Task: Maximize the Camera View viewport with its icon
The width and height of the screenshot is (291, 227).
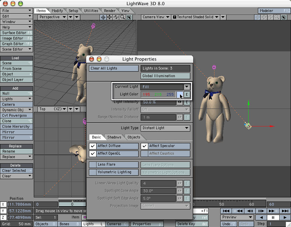Action: coord(283,17)
